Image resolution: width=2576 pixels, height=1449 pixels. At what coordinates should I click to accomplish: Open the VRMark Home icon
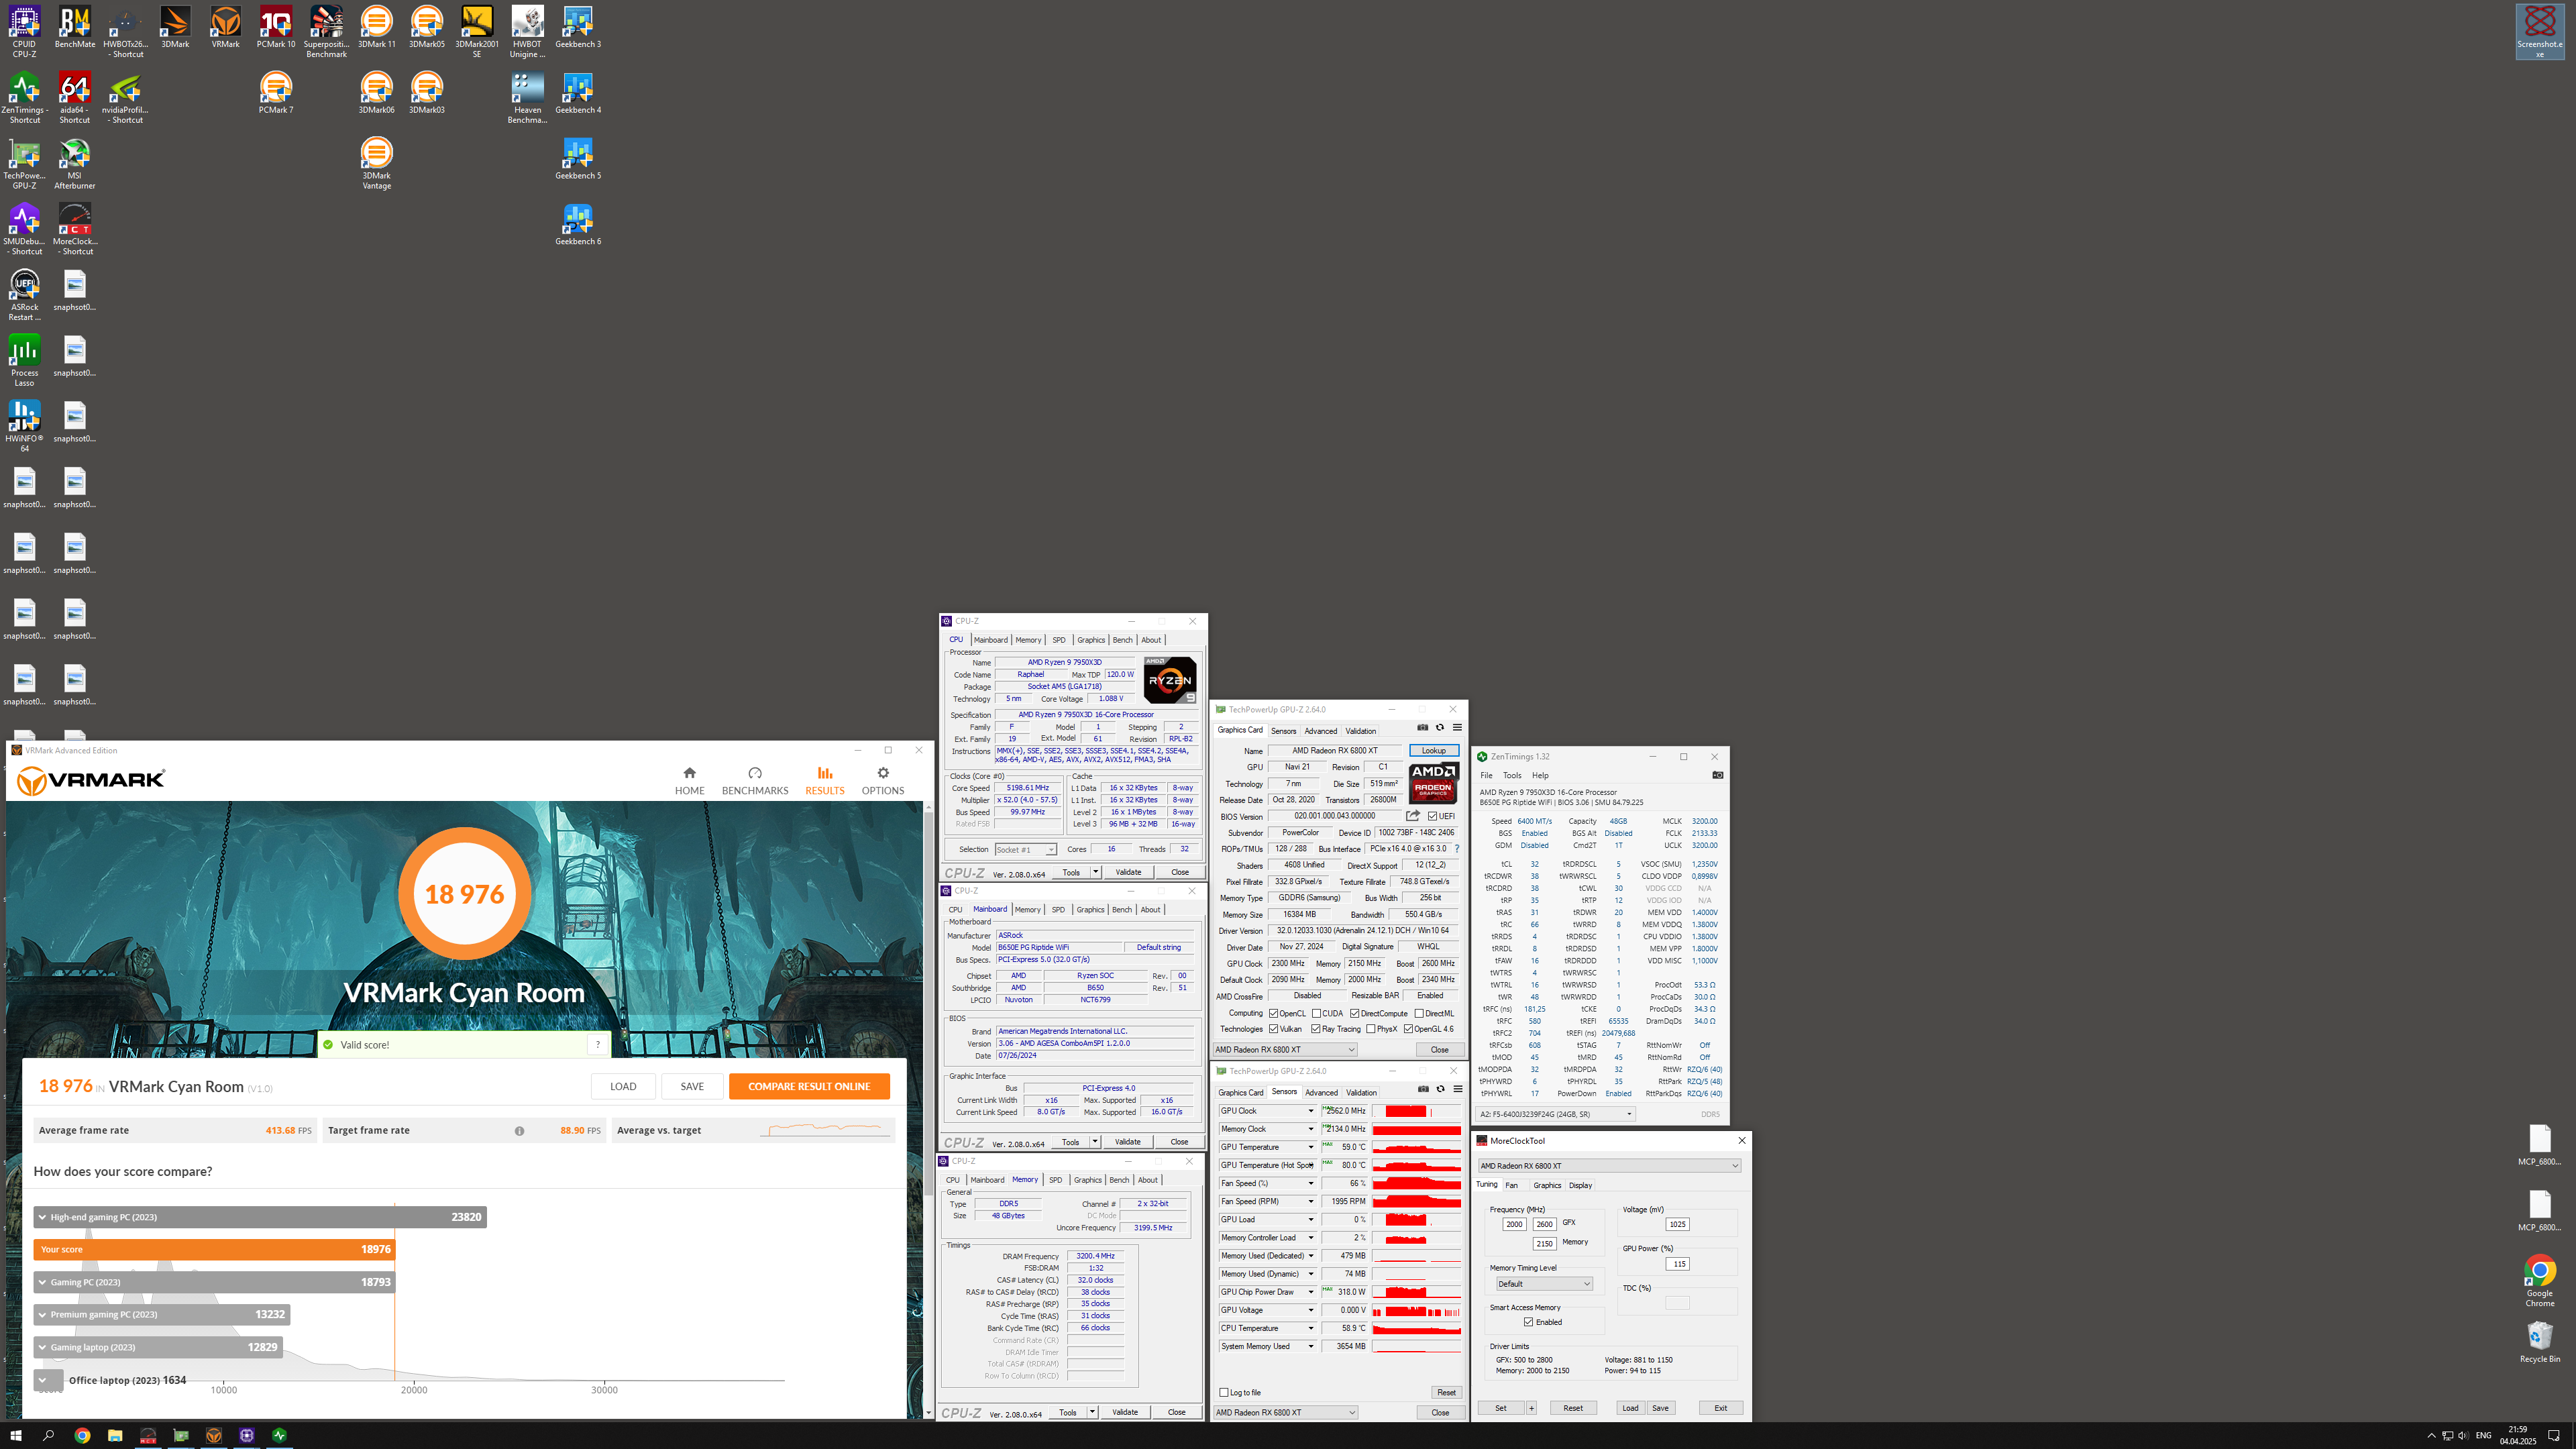(x=689, y=773)
